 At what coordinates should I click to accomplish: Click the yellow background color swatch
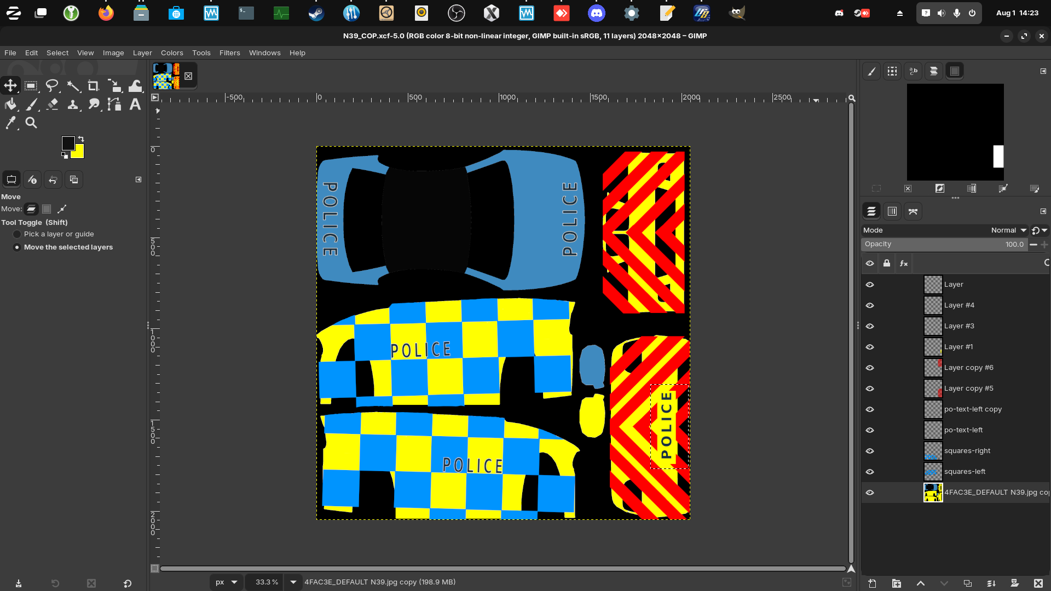point(79,154)
